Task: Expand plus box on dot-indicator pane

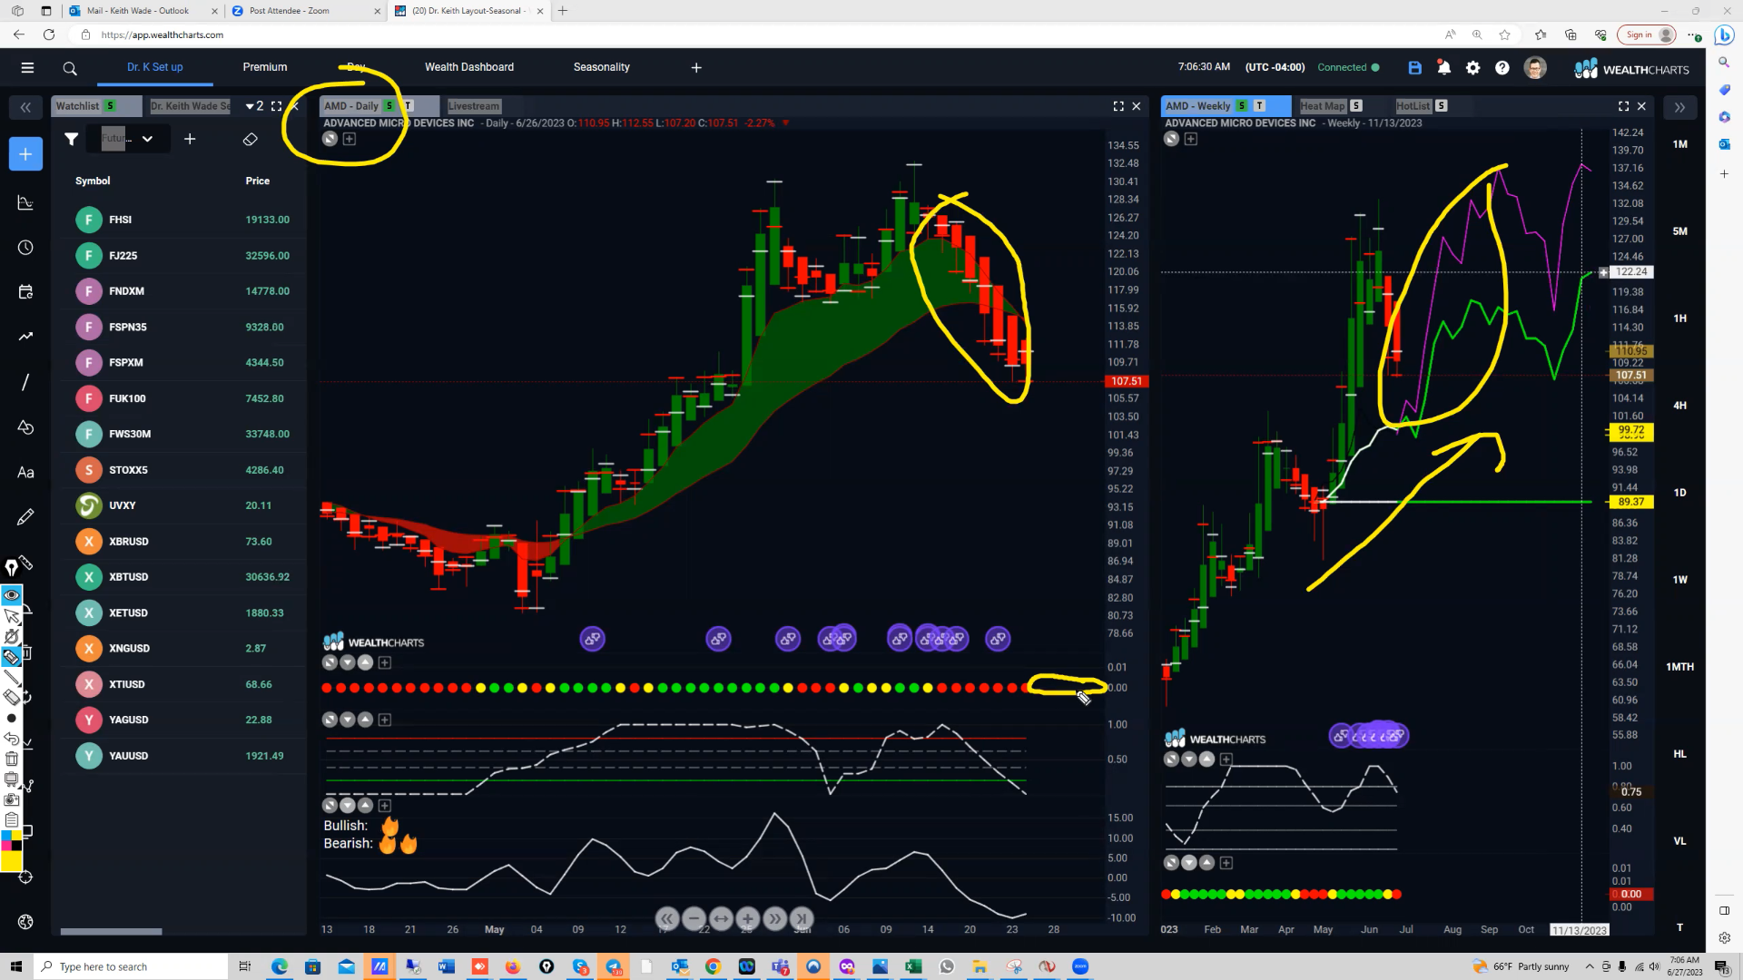Action: 385,662
